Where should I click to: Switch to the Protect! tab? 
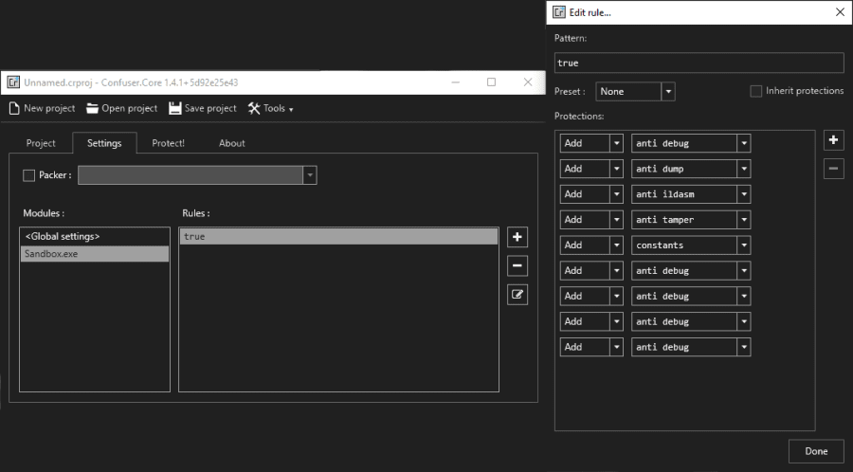click(169, 143)
